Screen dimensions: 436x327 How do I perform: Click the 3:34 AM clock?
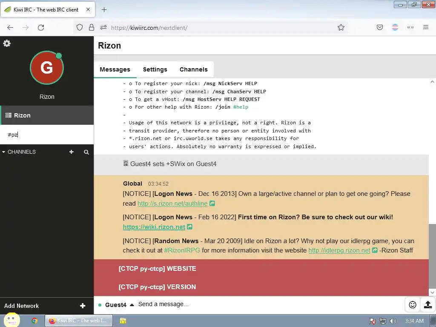coord(414,321)
